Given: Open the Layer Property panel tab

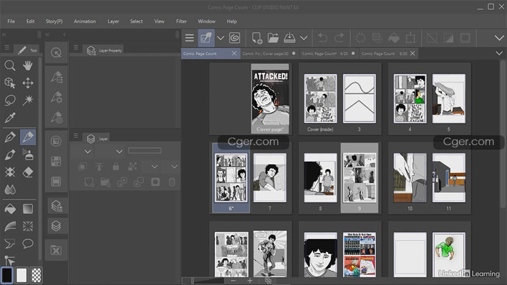Looking at the screenshot, I should point(104,51).
